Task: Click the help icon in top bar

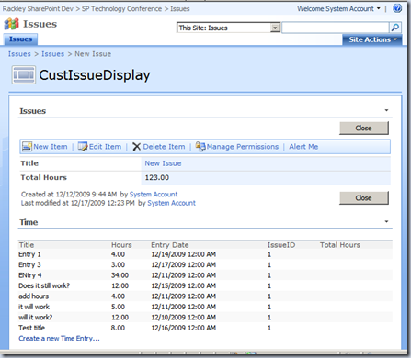Action: (397, 8)
